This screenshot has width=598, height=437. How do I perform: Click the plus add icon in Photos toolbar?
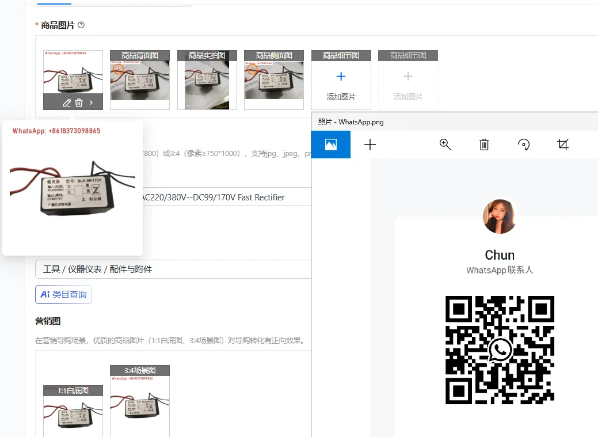(370, 145)
